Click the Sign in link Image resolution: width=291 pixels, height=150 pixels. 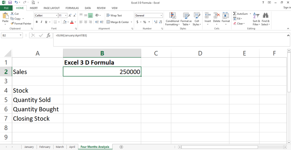[x=287, y=8]
